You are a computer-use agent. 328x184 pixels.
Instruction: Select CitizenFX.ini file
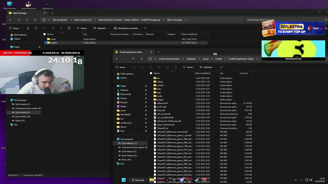162,128
